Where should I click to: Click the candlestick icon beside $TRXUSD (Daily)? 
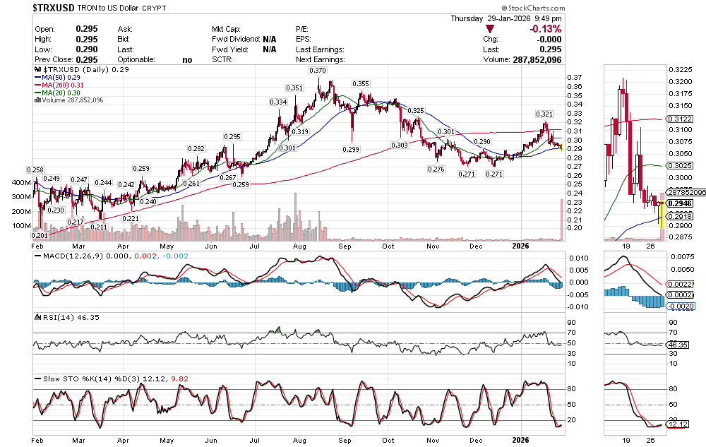(37, 71)
